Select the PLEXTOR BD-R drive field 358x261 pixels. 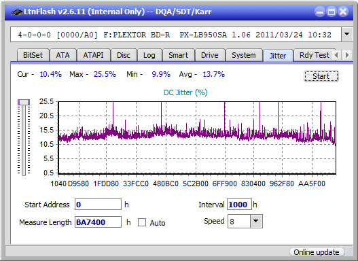point(176,35)
